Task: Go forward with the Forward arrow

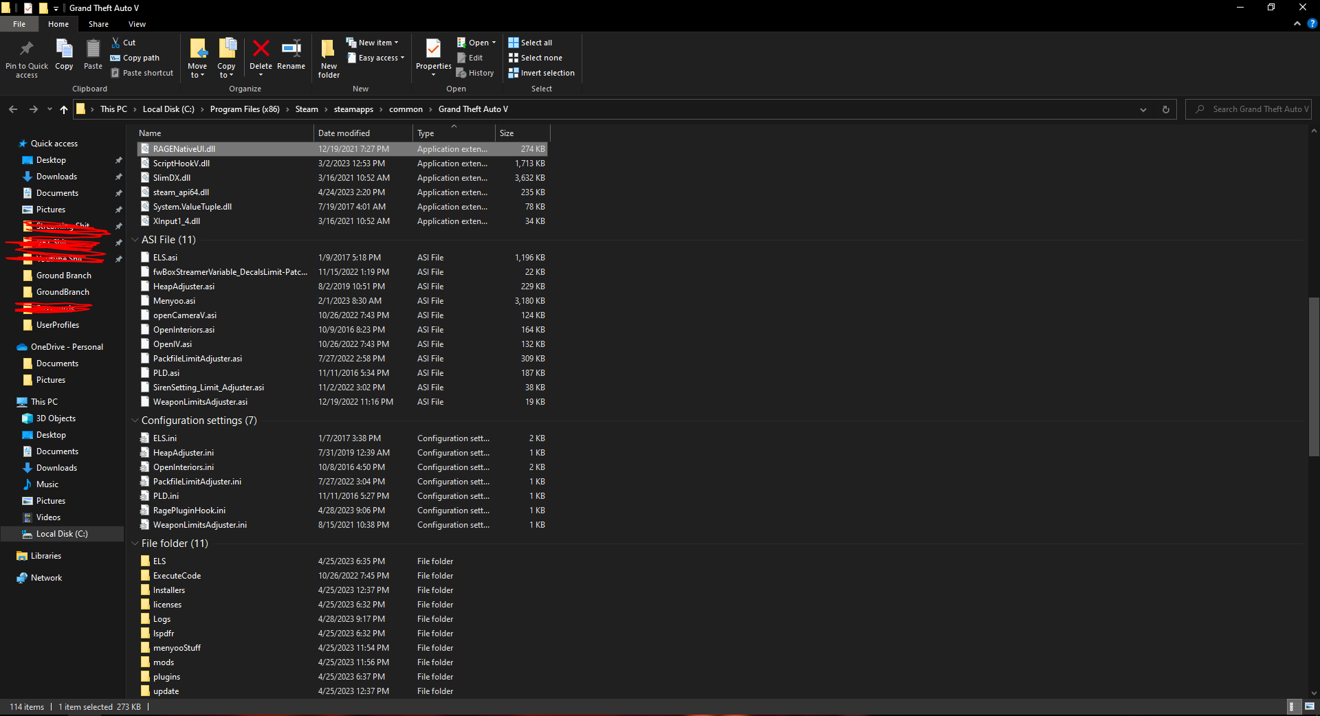Action: (x=33, y=109)
